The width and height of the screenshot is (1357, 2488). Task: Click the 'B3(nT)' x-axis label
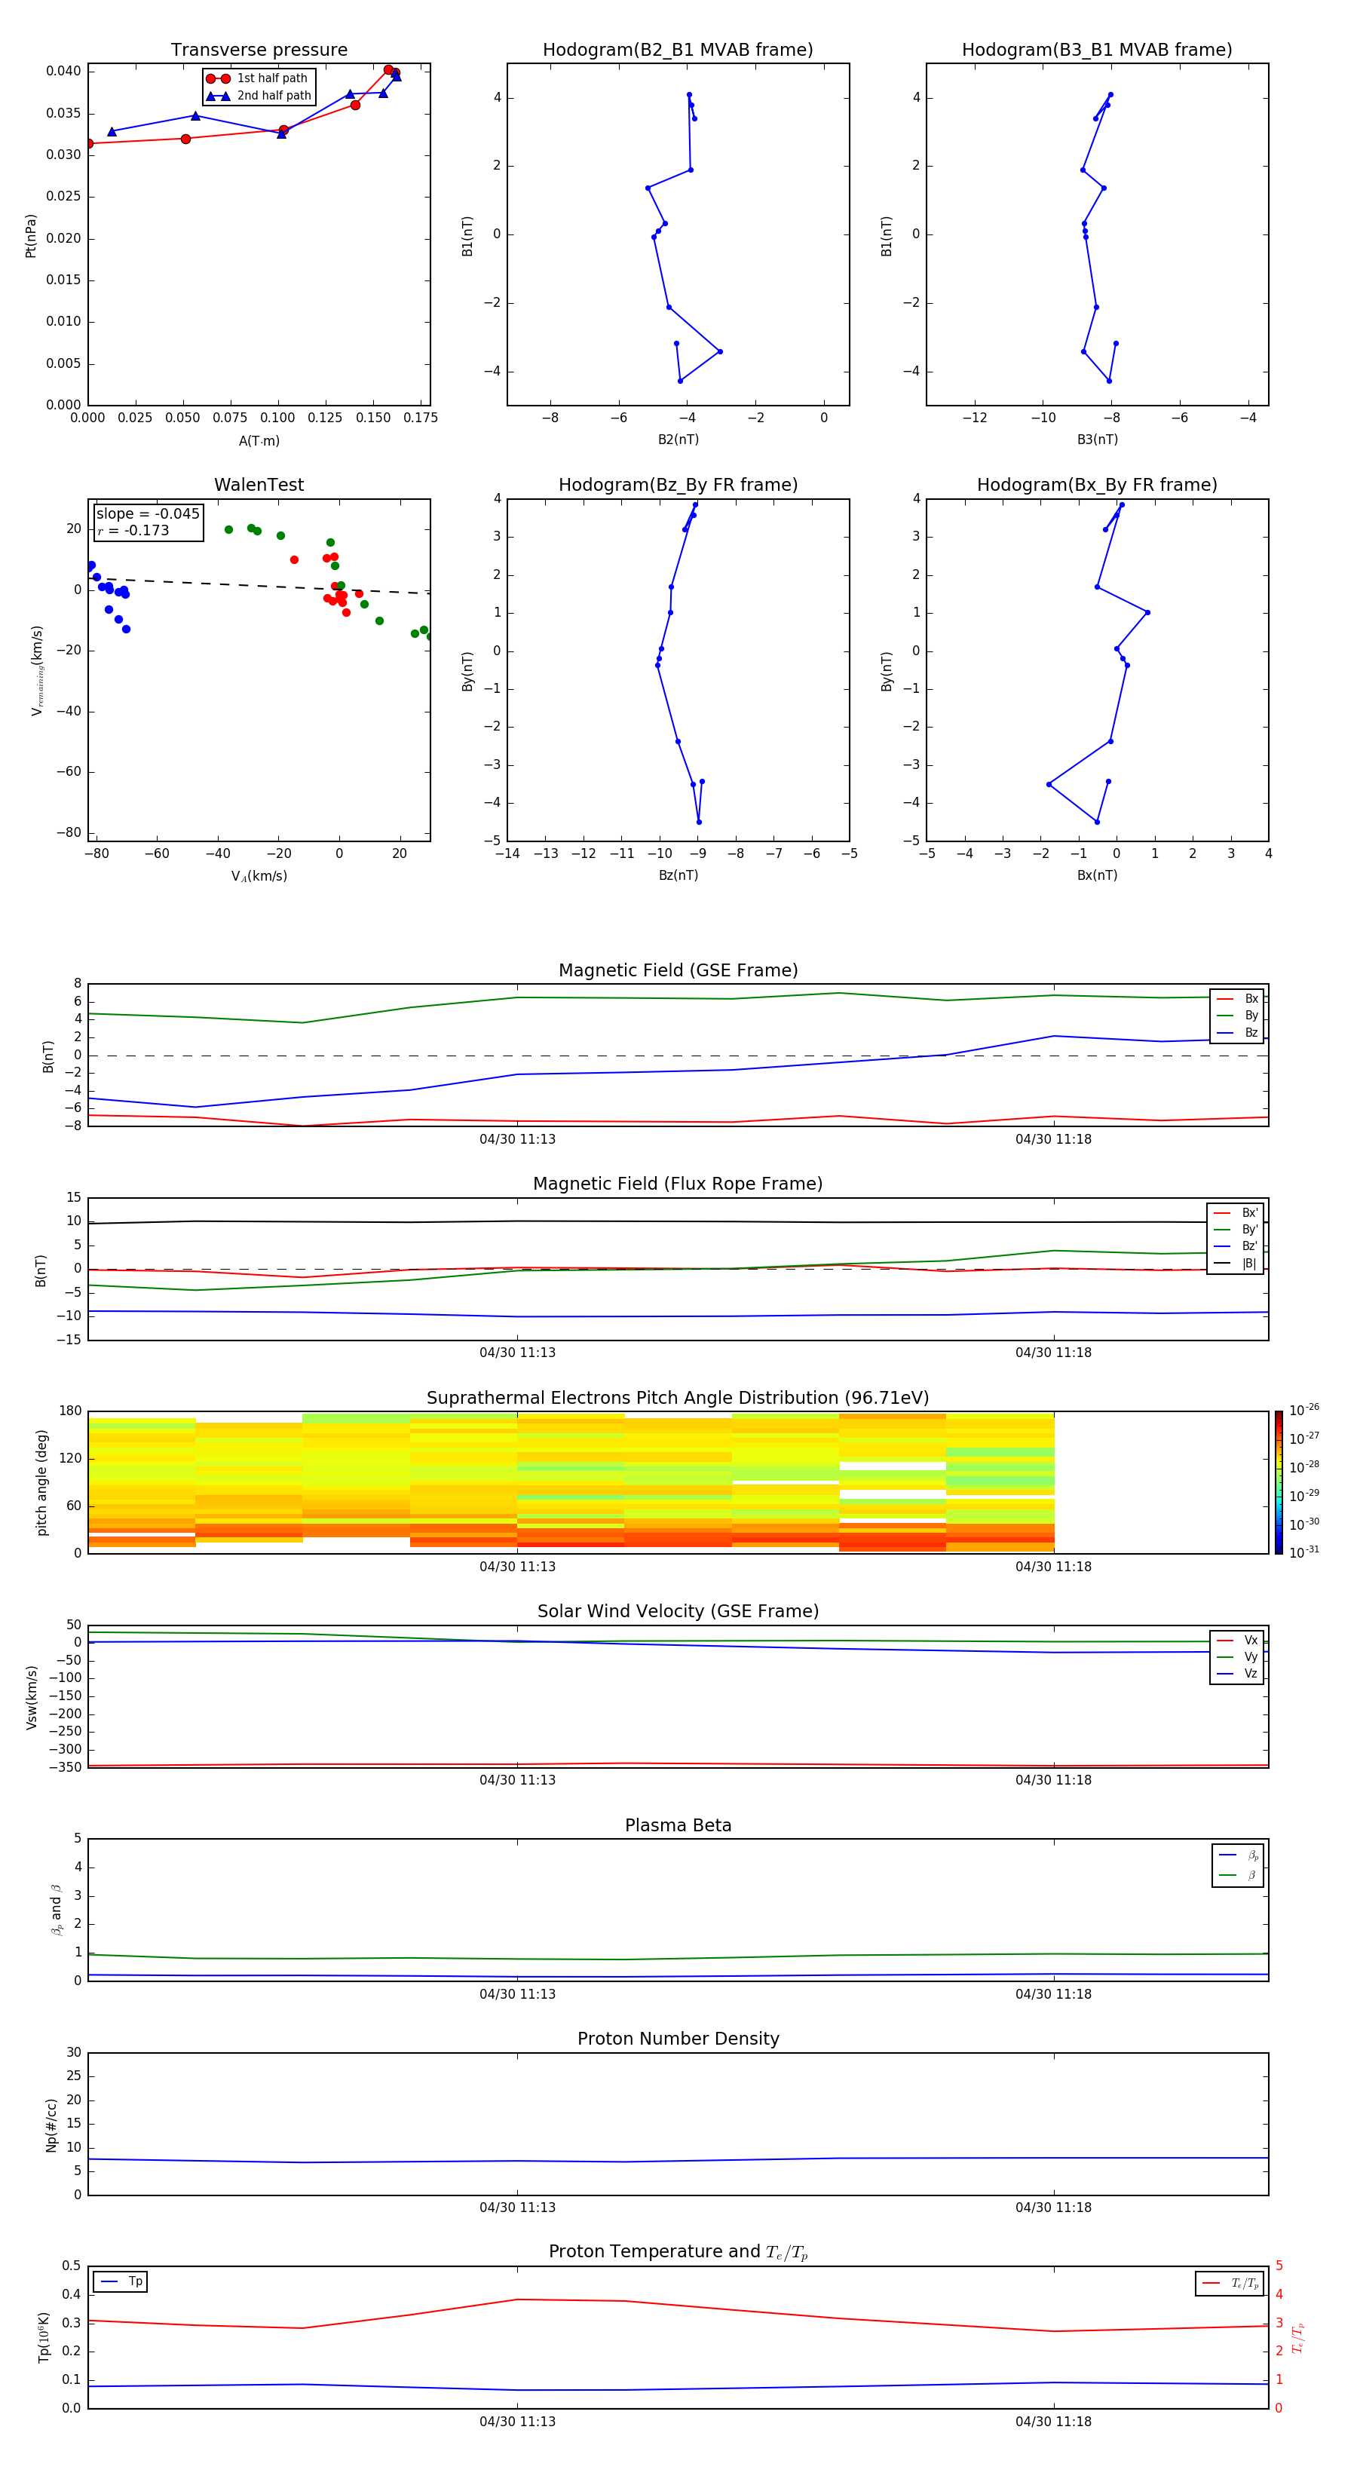(1097, 440)
